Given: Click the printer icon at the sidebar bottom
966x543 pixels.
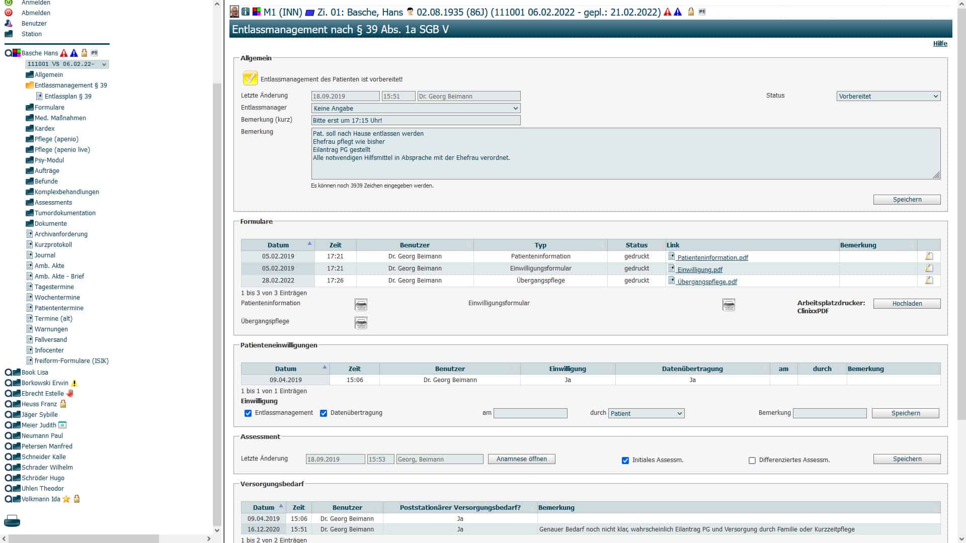Looking at the screenshot, I should 12,521.
